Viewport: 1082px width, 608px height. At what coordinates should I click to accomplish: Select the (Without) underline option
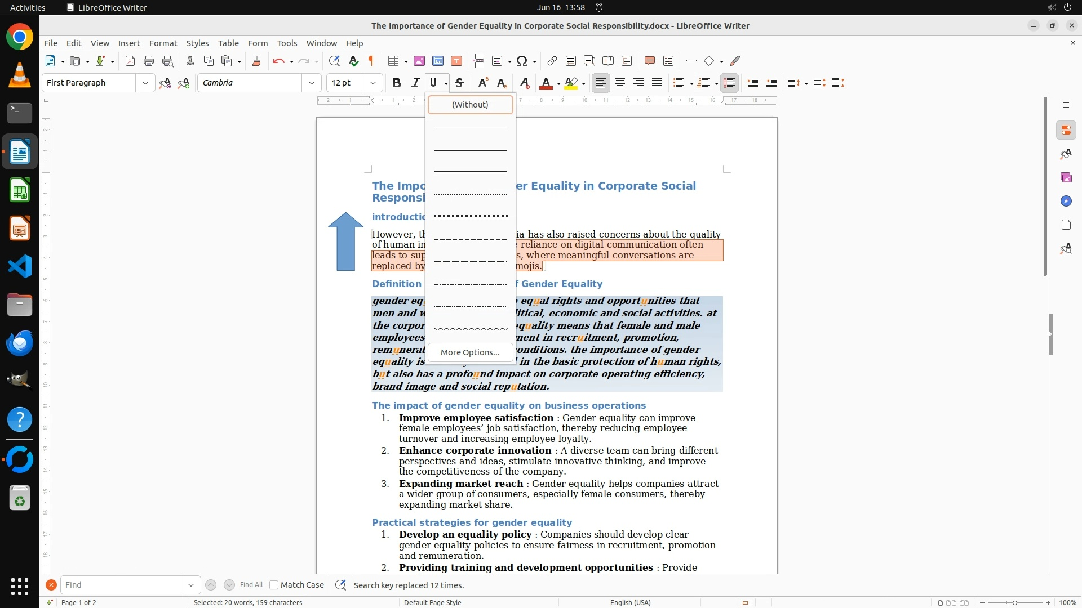[x=470, y=104]
